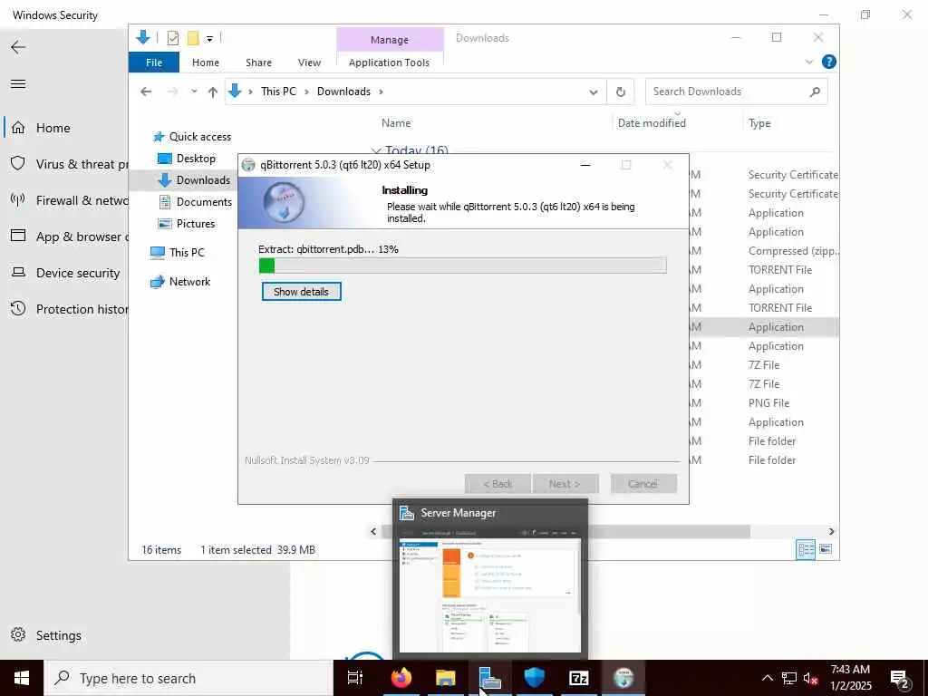Click the Manage contextual tab

click(390, 40)
